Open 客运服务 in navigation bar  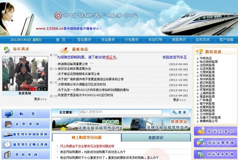(x=84, y=40)
